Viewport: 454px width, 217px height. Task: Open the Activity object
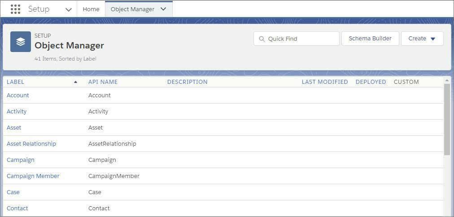(17, 111)
